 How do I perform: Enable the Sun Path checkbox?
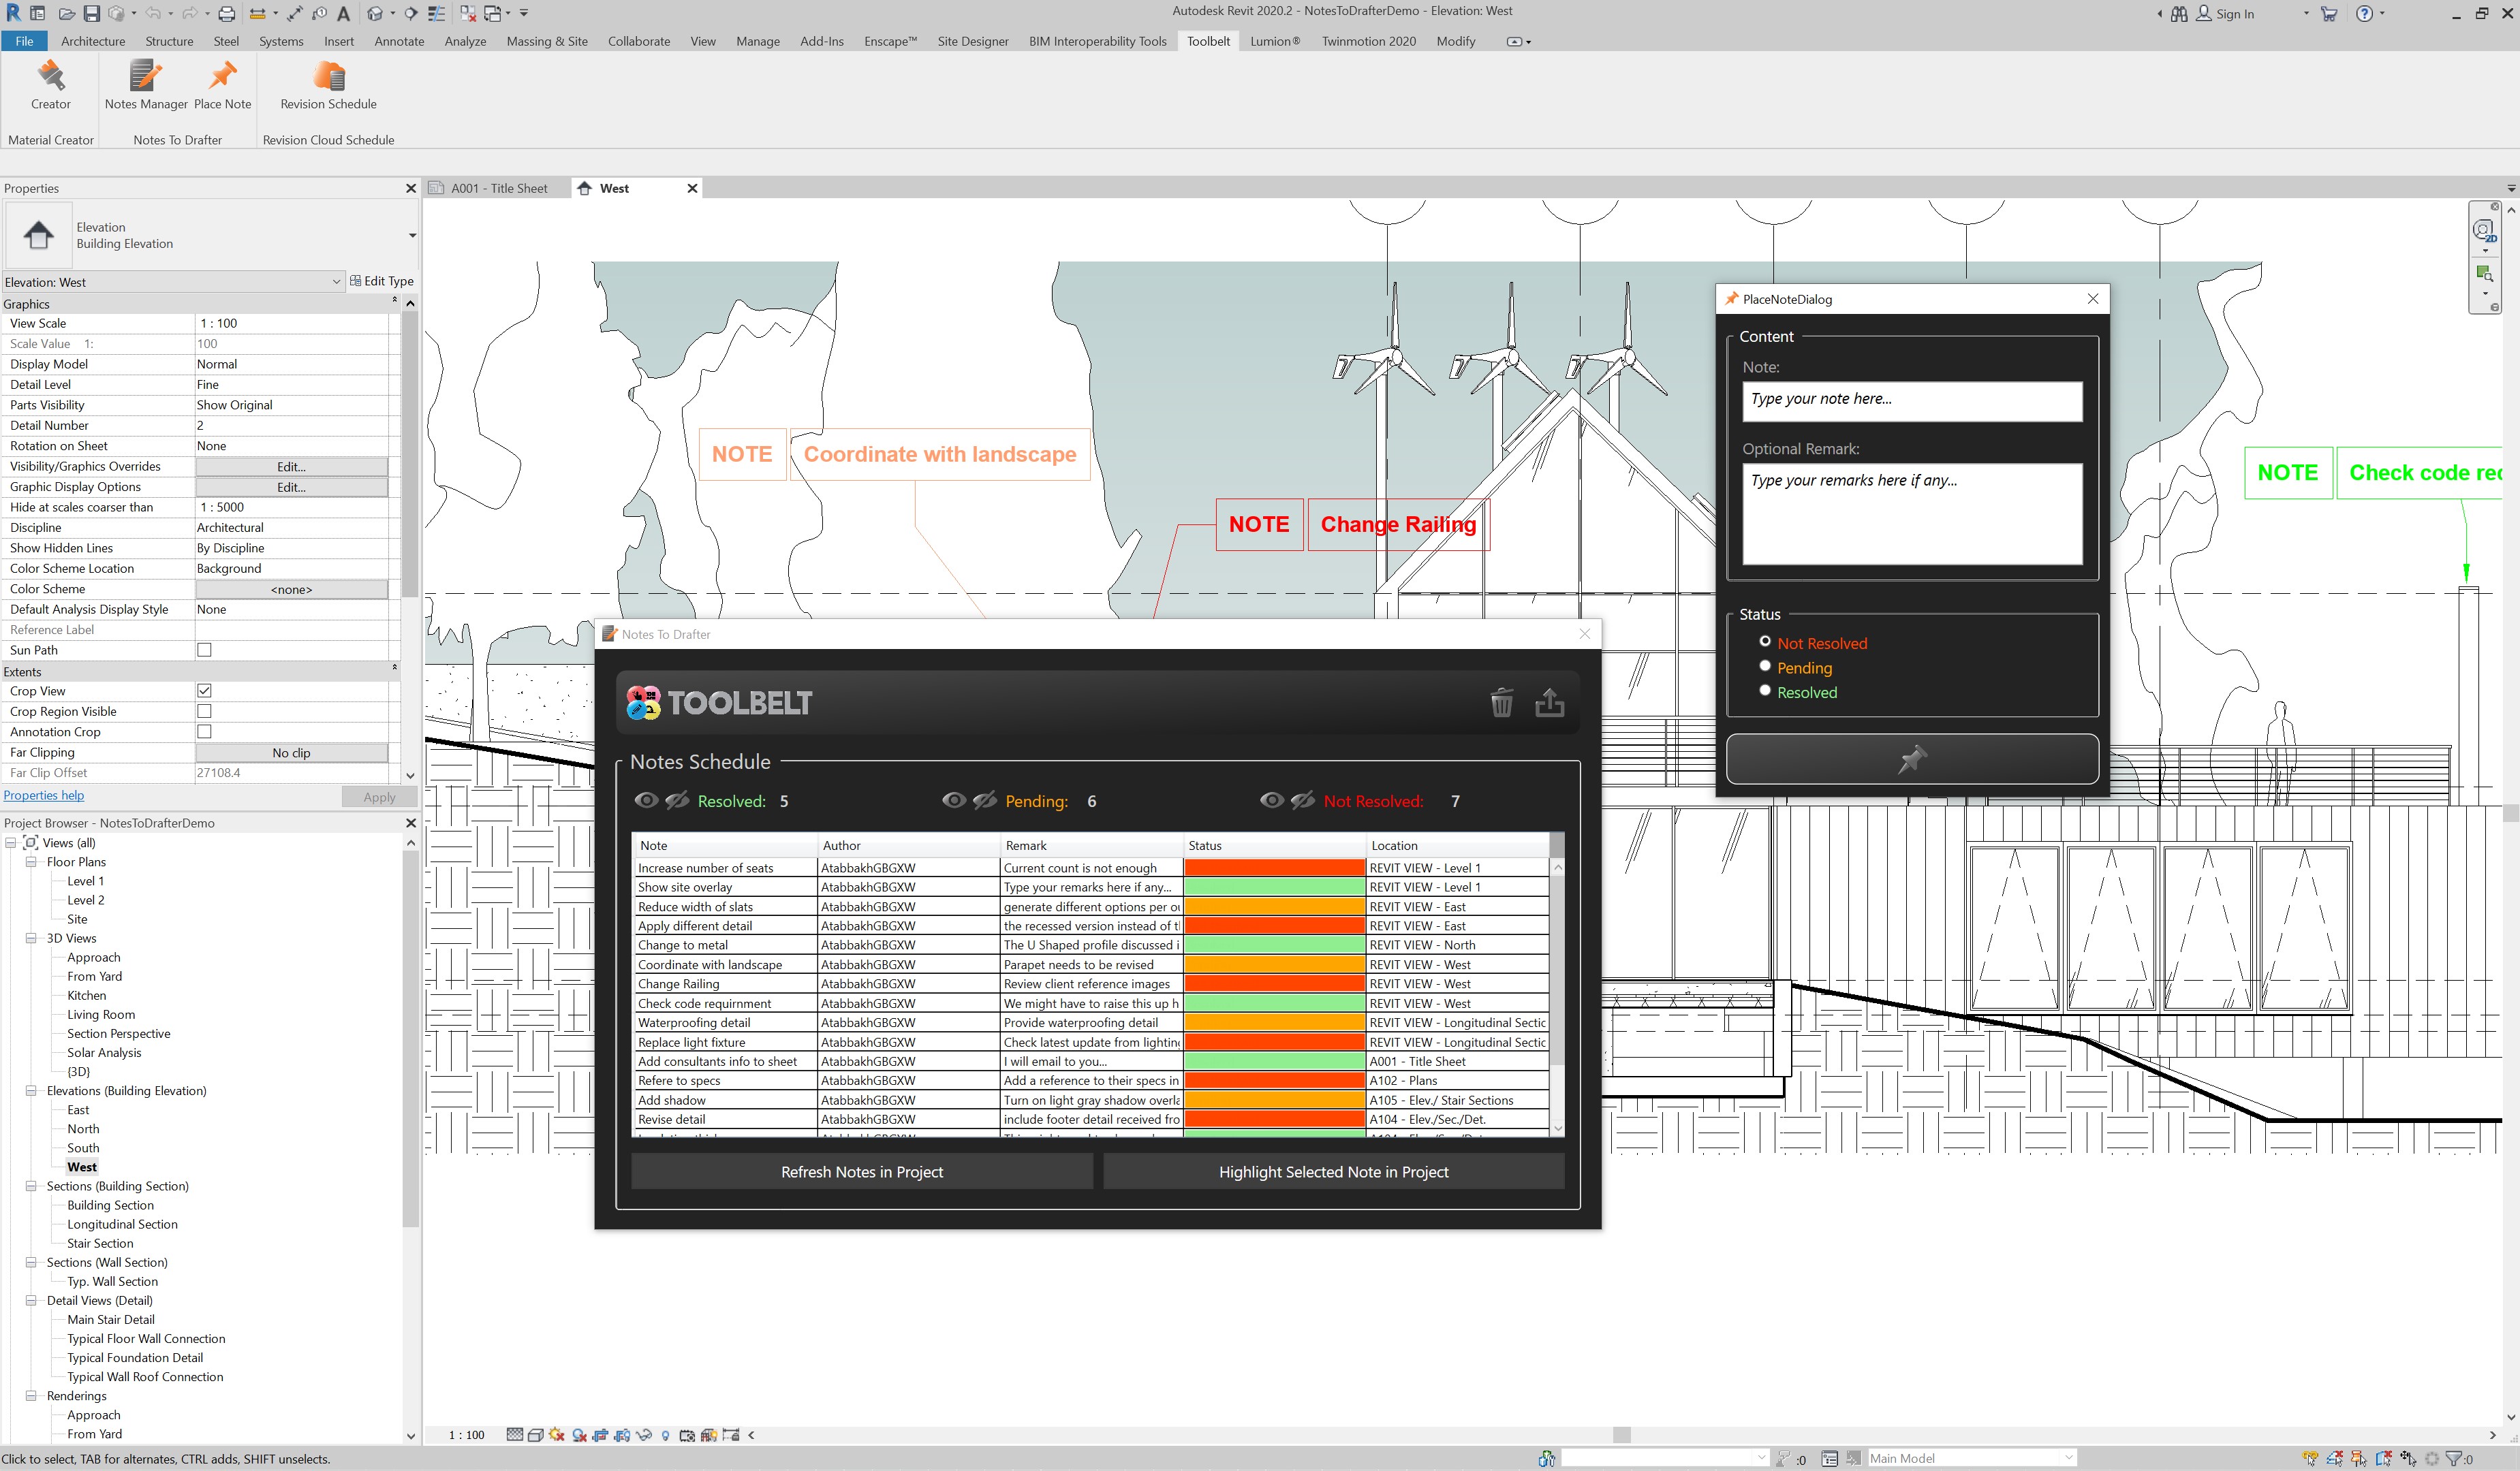[x=204, y=650]
